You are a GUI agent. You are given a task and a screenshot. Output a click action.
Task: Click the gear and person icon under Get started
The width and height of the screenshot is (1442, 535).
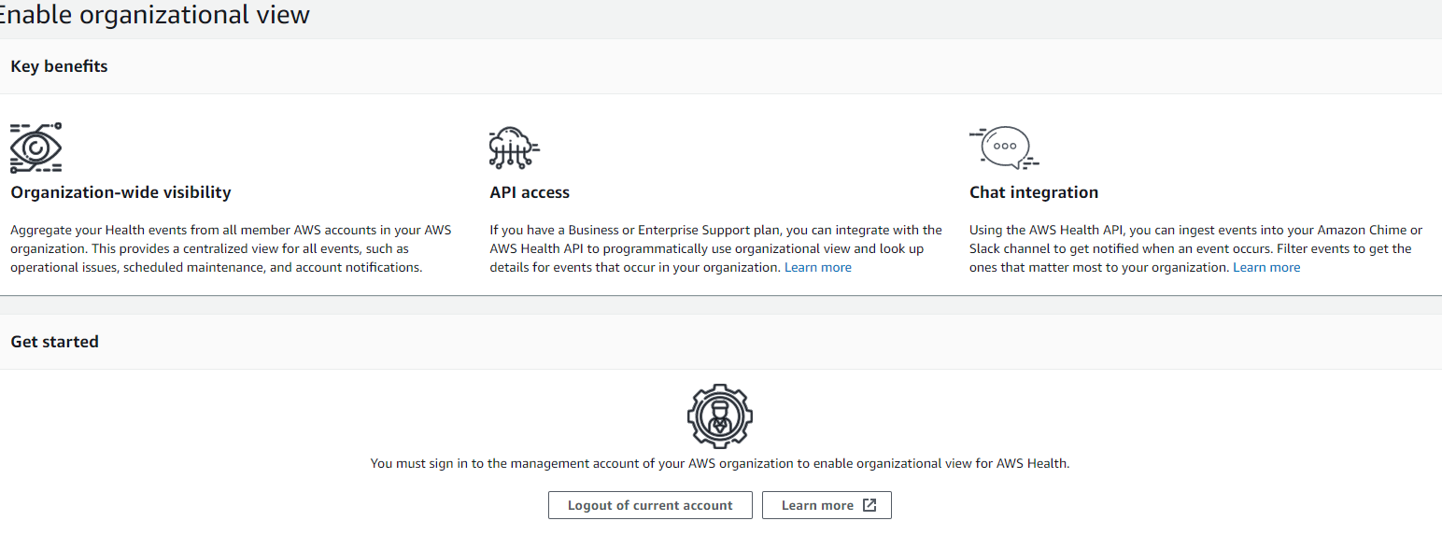[720, 415]
